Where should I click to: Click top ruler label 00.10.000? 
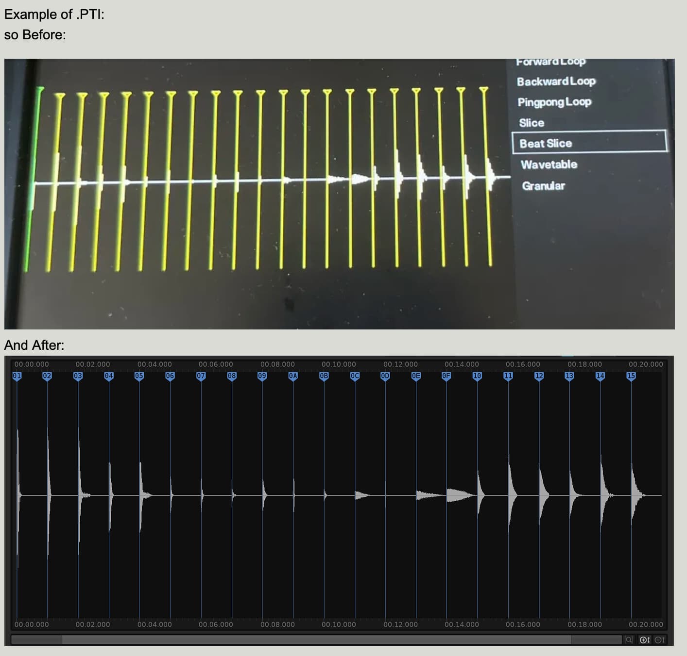[339, 364]
